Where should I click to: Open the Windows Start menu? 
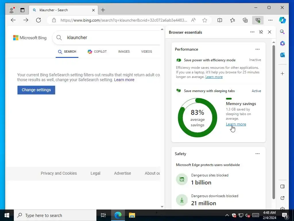tap(7, 215)
